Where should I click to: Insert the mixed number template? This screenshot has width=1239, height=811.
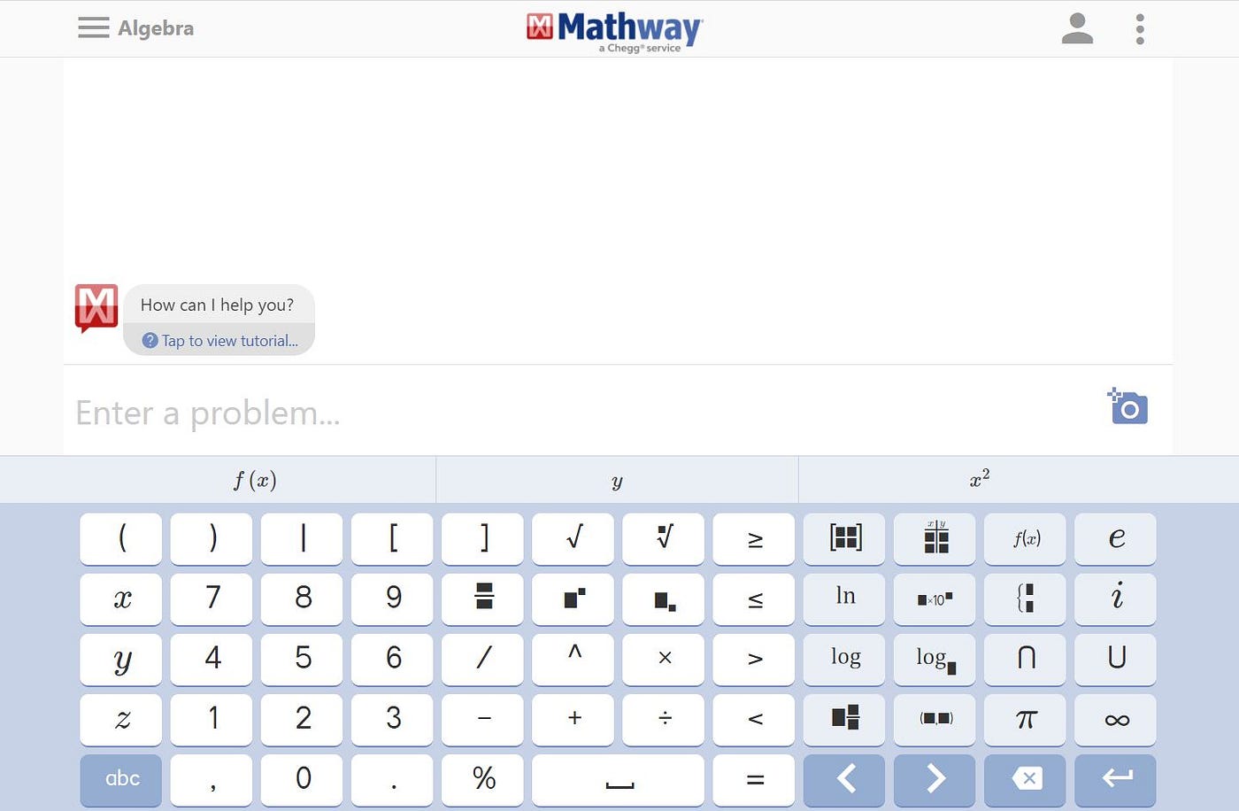[x=844, y=719]
